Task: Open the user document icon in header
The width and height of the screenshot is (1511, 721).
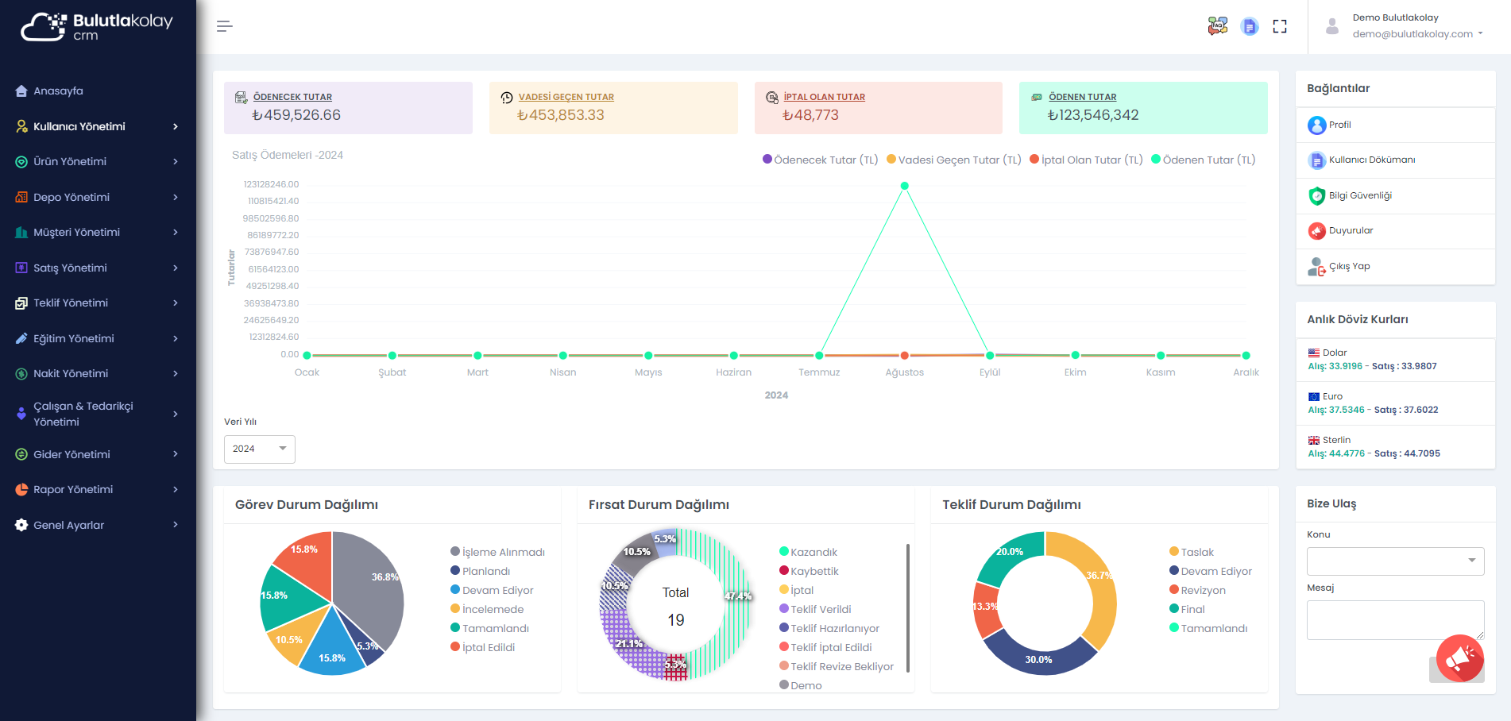Action: (1249, 26)
